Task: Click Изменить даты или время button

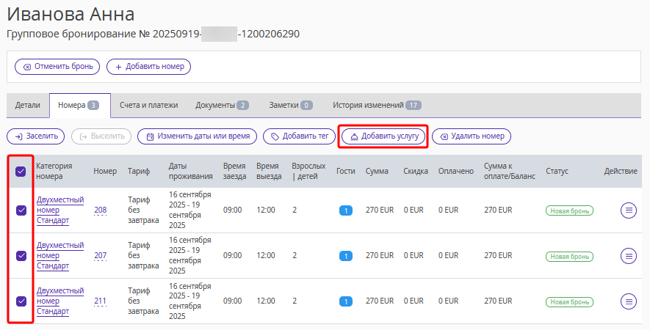Action: pyautogui.click(x=198, y=136)
